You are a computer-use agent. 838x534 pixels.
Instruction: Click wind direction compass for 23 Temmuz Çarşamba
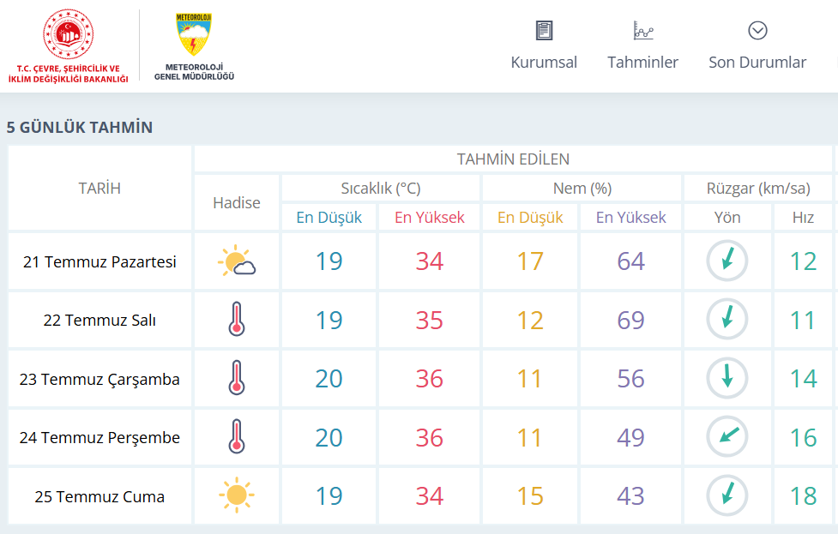click(x=726, y=378)
